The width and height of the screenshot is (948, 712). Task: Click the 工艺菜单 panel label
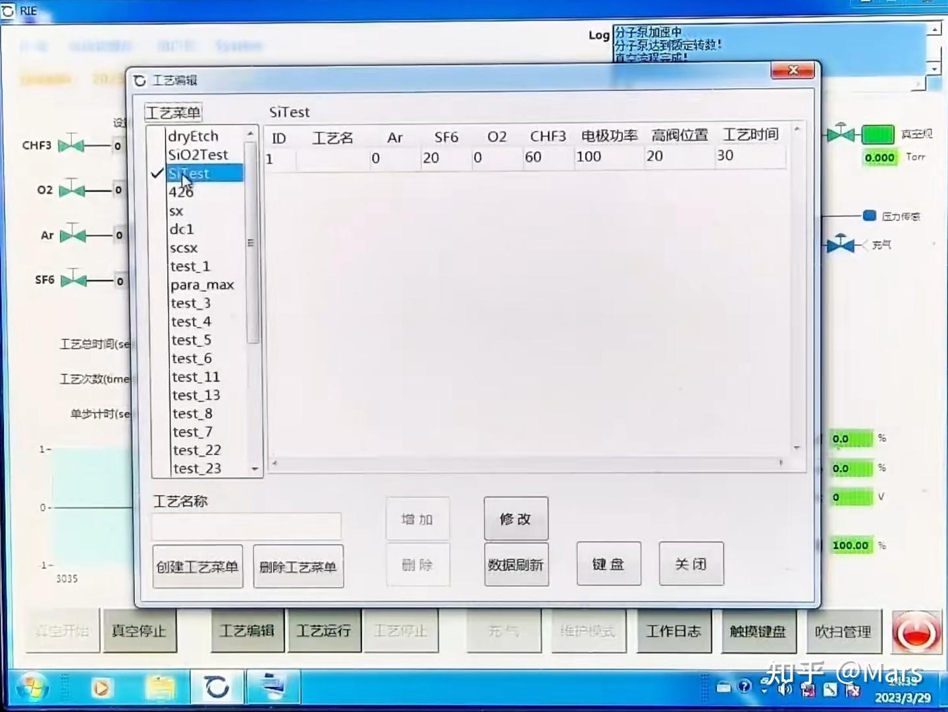pyautogui.click(x=172, y=112)
